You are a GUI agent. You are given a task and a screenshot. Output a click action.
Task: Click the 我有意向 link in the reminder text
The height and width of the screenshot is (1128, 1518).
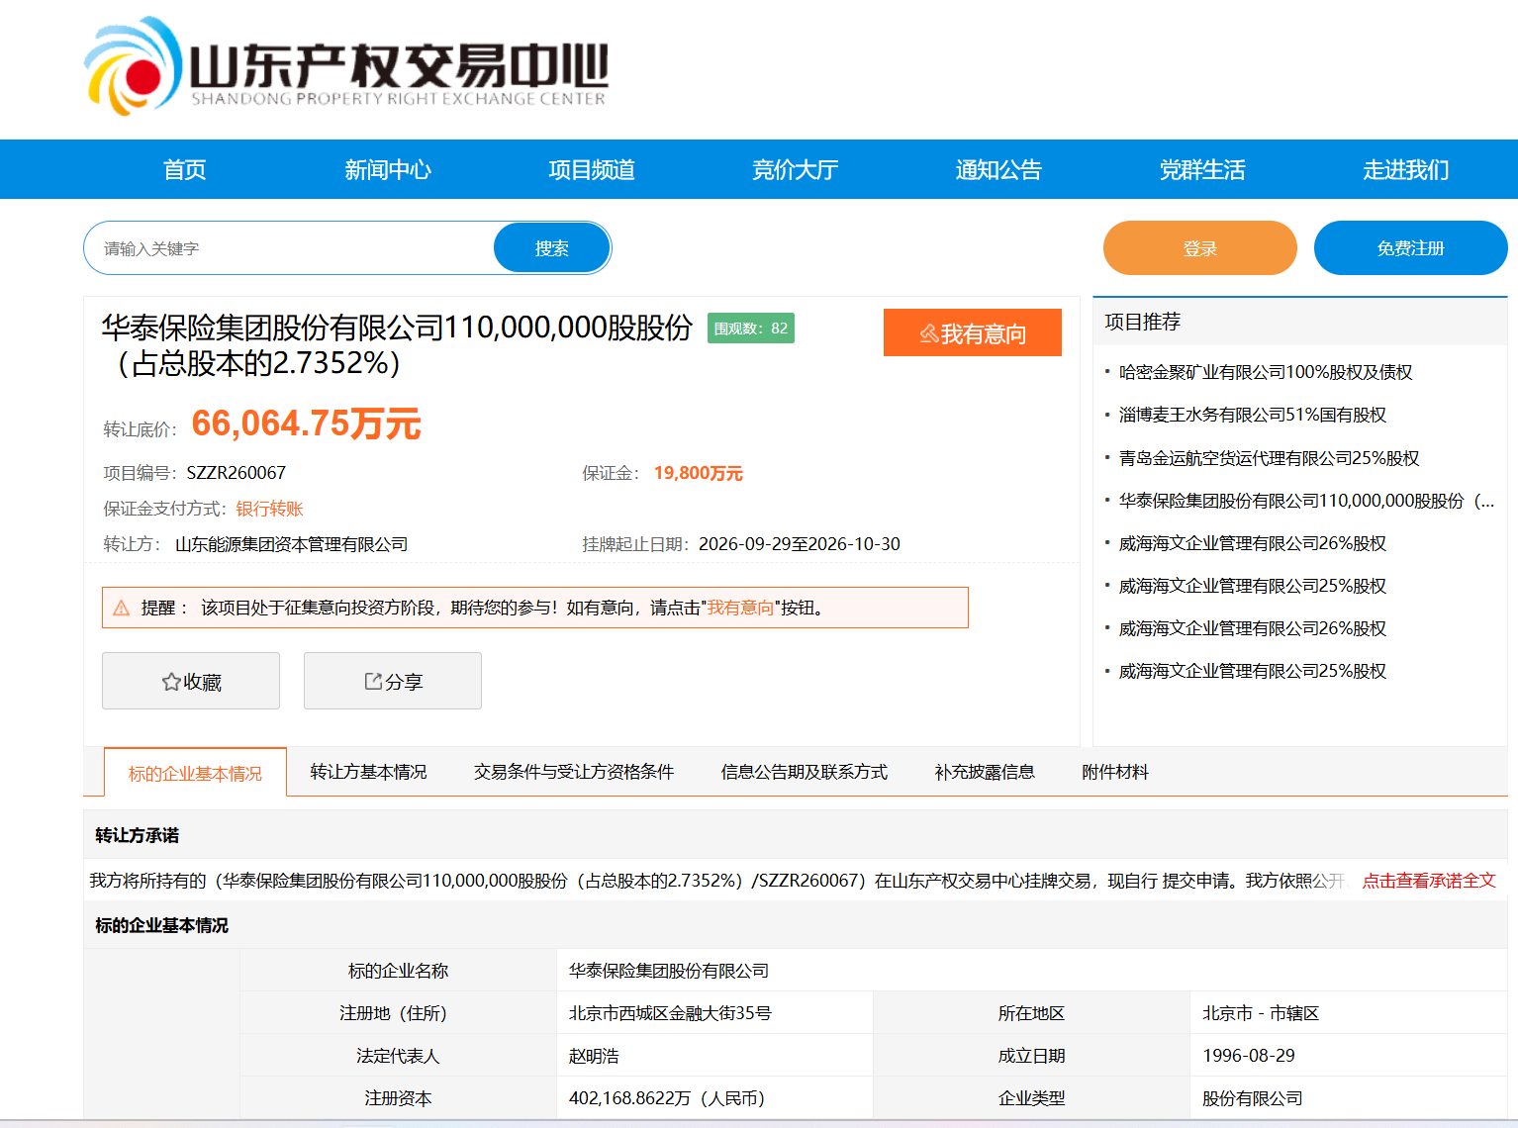740,608
